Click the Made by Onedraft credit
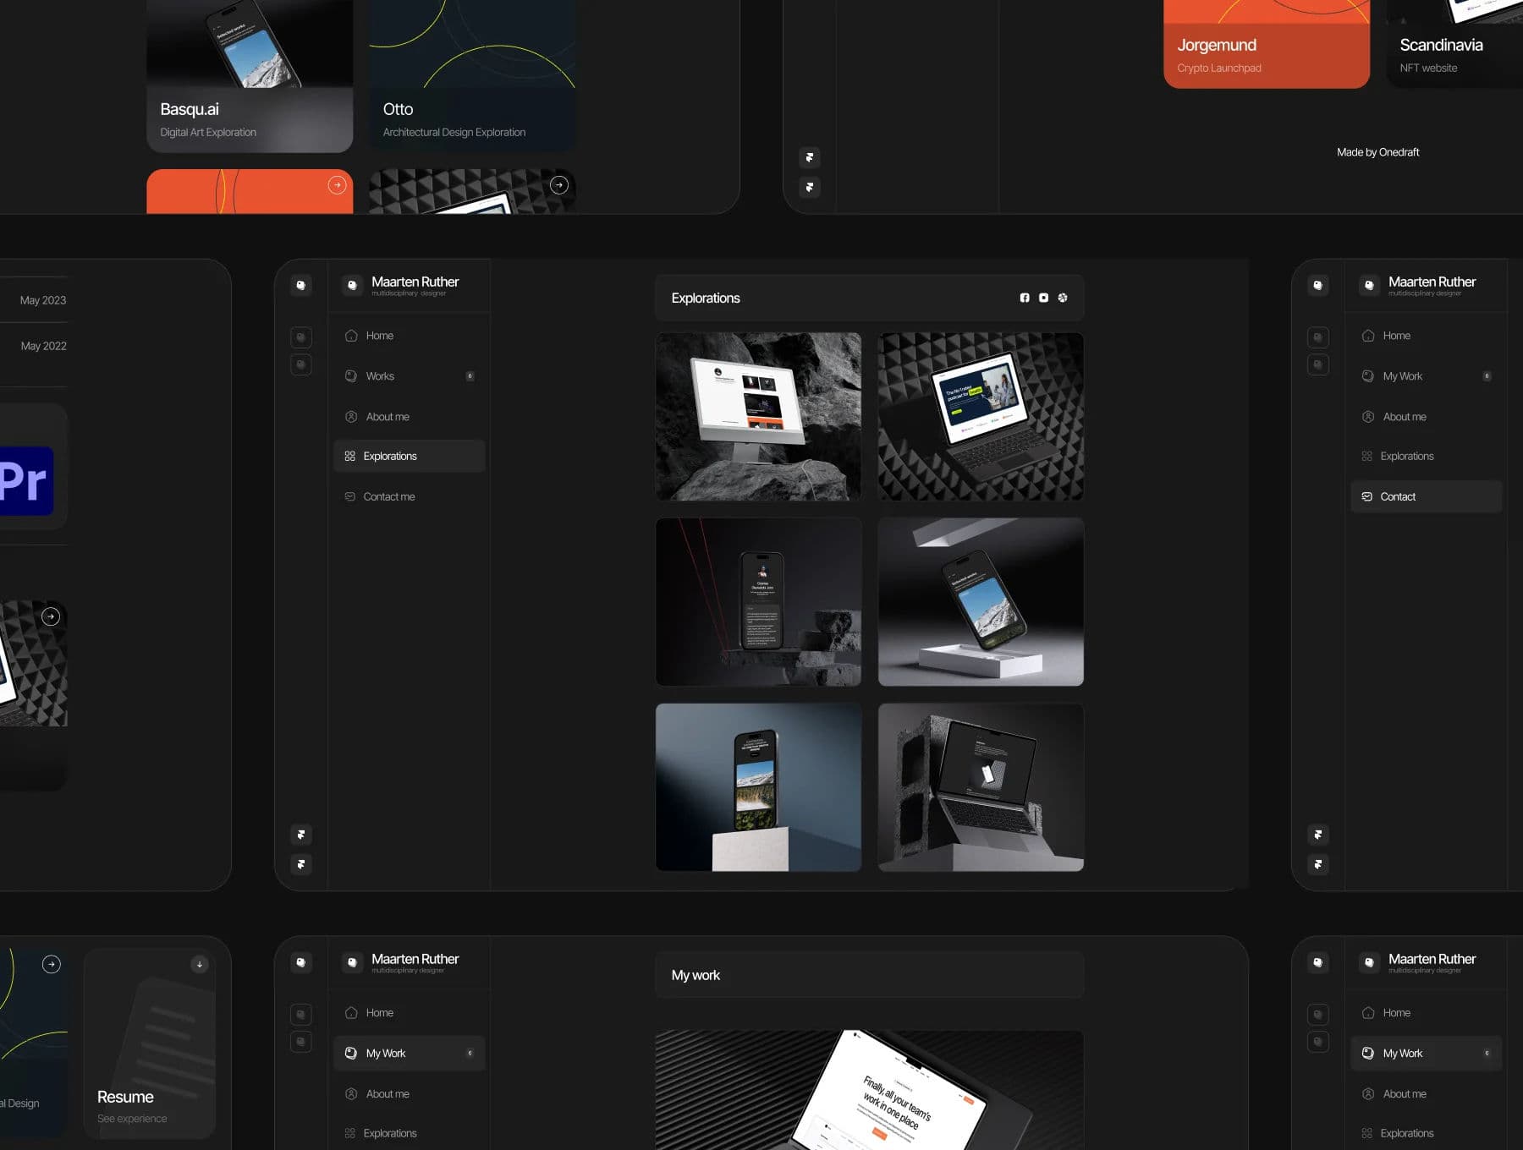 (1377, 152)
